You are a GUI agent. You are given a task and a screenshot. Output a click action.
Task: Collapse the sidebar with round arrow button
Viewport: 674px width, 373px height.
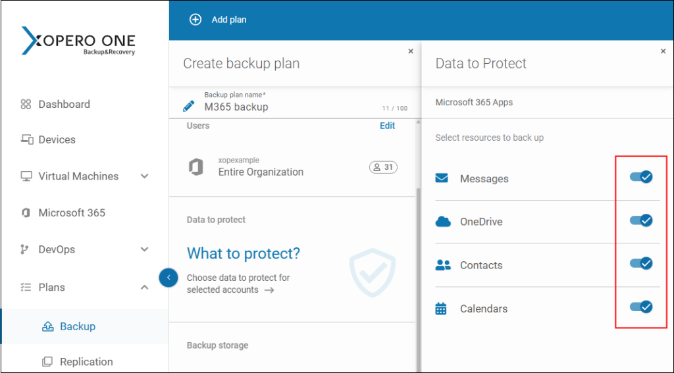click(168, 277)
